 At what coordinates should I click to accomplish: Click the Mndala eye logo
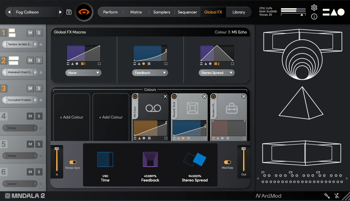click(84, 12)
